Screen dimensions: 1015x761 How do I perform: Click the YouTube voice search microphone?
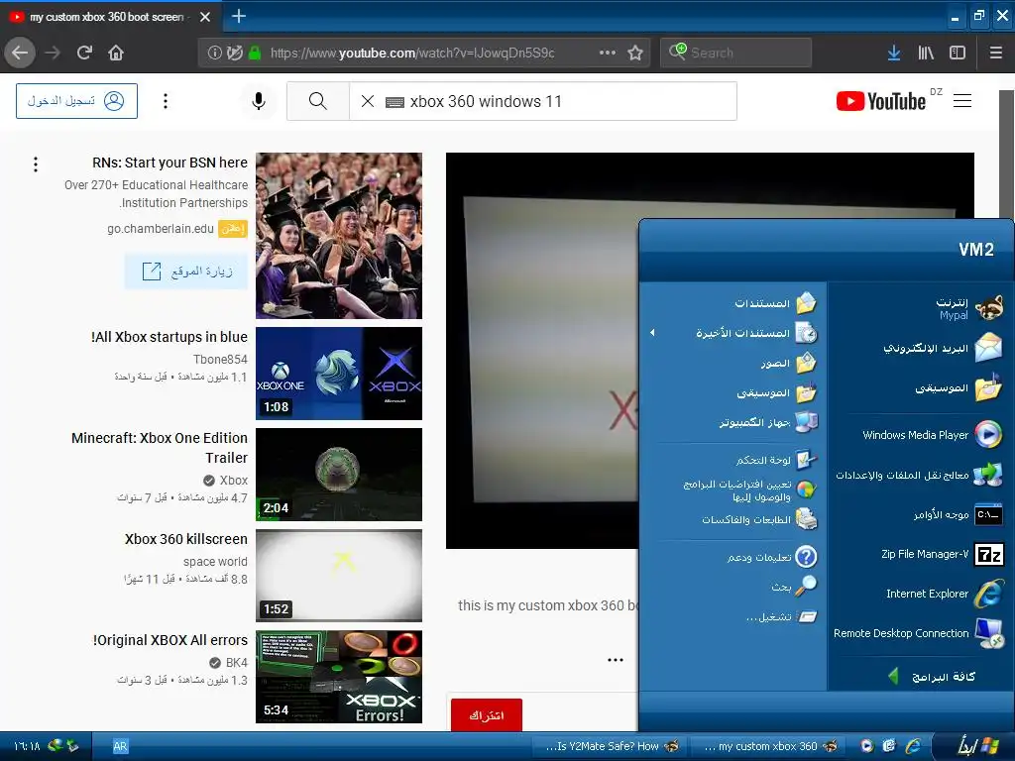click(259, 101)
